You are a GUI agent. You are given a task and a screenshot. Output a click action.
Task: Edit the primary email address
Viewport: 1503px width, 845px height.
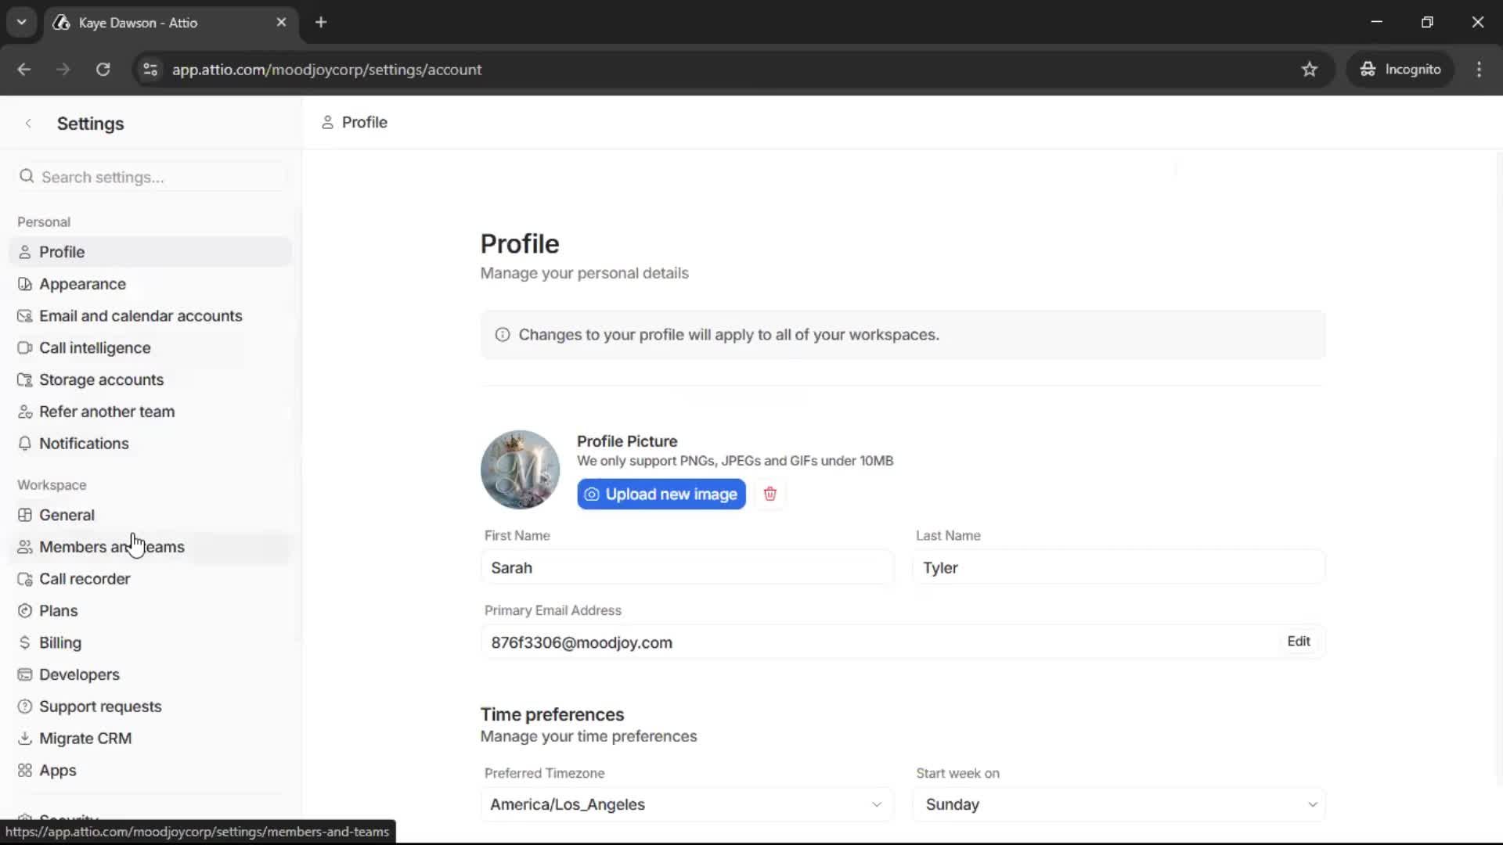(x=1299, y=641)
